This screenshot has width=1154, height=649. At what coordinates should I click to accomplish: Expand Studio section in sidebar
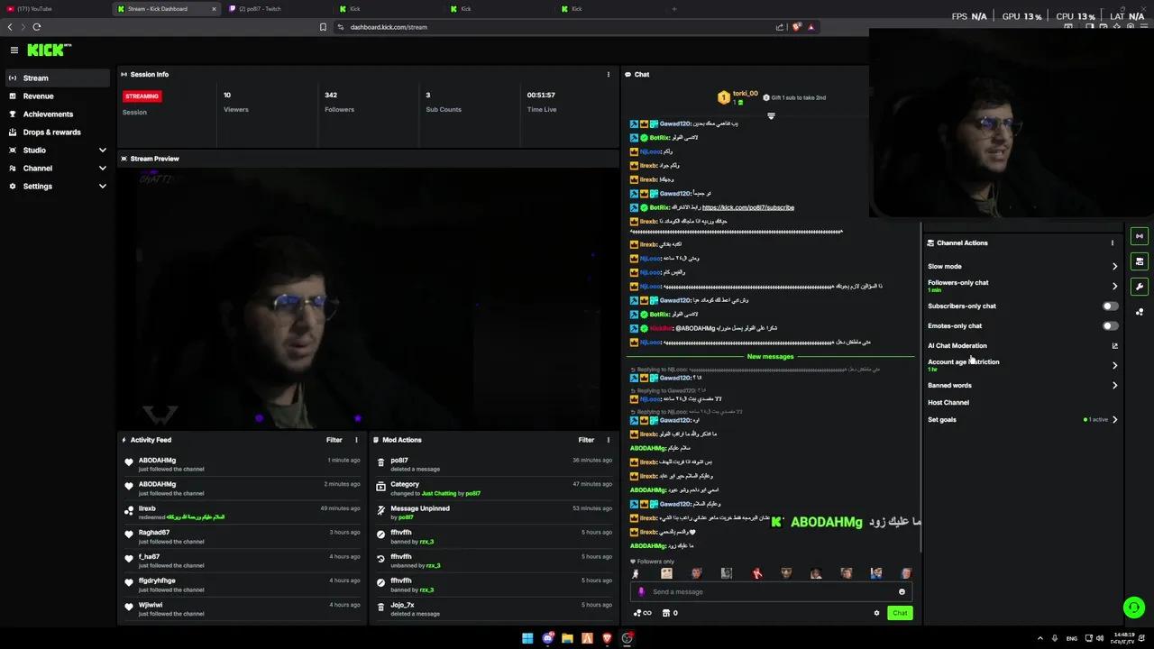point(102,151)
